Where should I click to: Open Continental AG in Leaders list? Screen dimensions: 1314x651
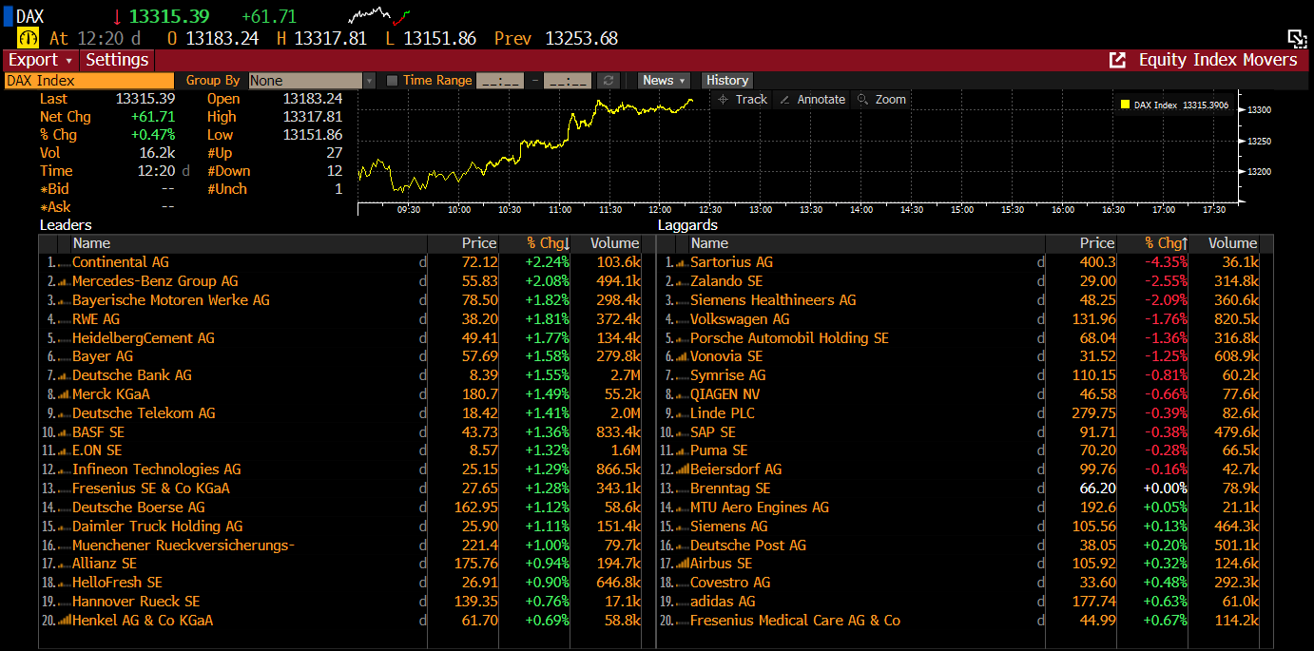click(x=121, y=262)
